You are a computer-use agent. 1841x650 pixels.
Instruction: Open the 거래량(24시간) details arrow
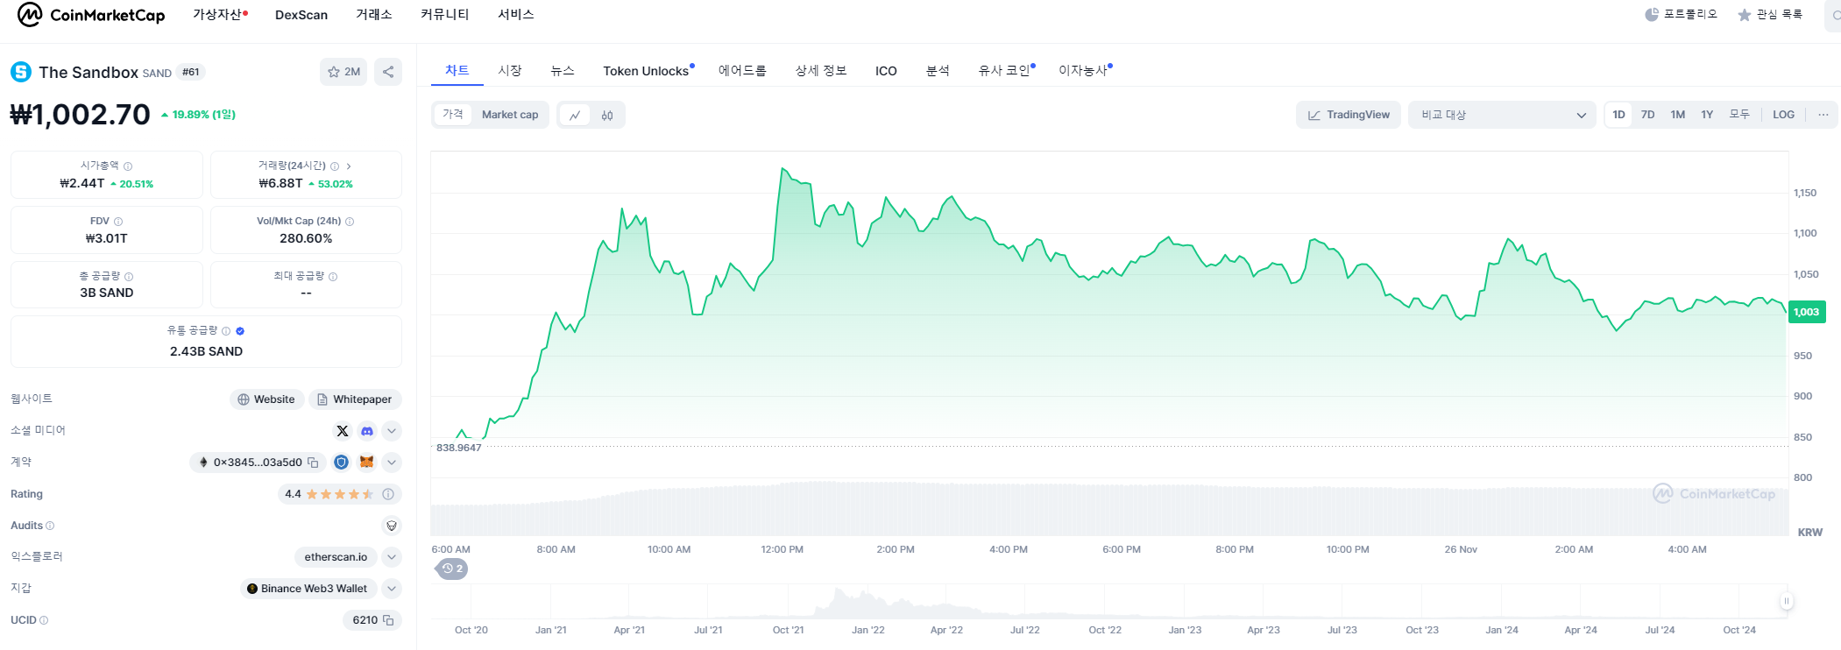click(349, 166)
